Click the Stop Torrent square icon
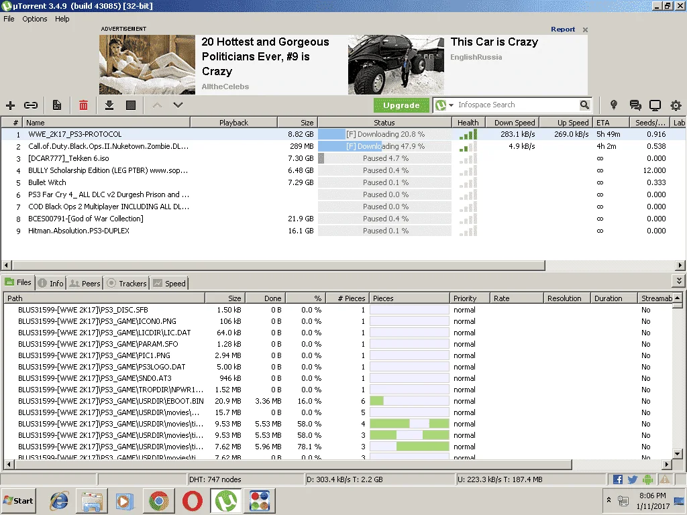 [131, 105]
